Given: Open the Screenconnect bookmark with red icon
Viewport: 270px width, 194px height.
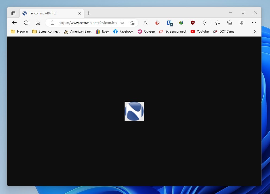Looking at the screenshot, I should tap(172, 31).
